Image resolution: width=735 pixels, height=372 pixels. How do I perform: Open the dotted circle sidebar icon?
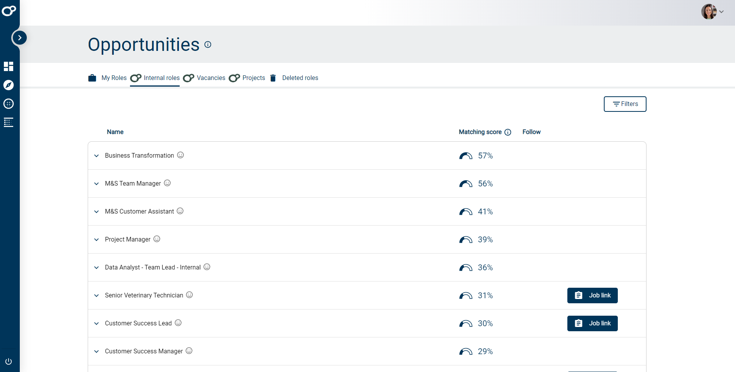[9, 104]
